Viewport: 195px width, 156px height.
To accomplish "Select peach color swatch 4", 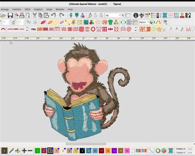I will 57,151.
